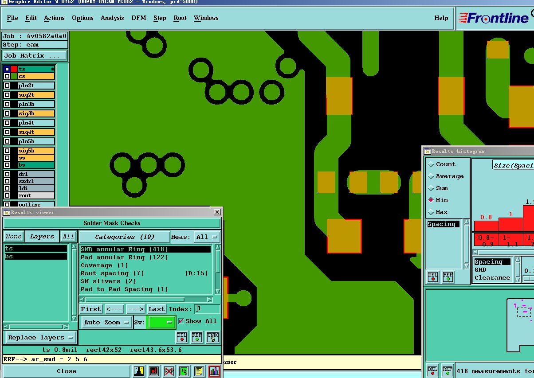Open the Rout menu
Image resolution: width=534 pixels, height=378 pixels.
180,18
